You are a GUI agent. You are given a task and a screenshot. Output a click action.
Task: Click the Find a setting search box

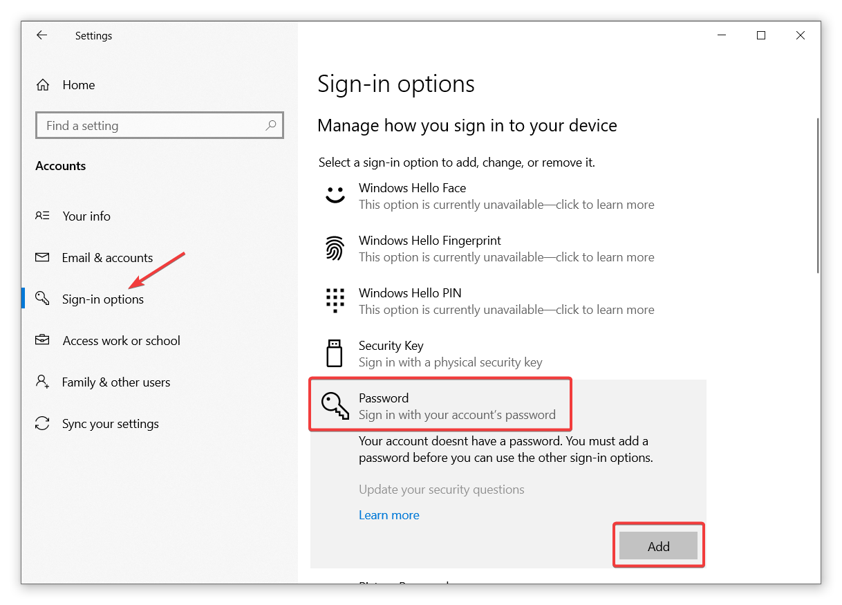pos(160,125)
